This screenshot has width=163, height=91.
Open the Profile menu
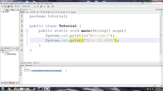coord(34,3)
